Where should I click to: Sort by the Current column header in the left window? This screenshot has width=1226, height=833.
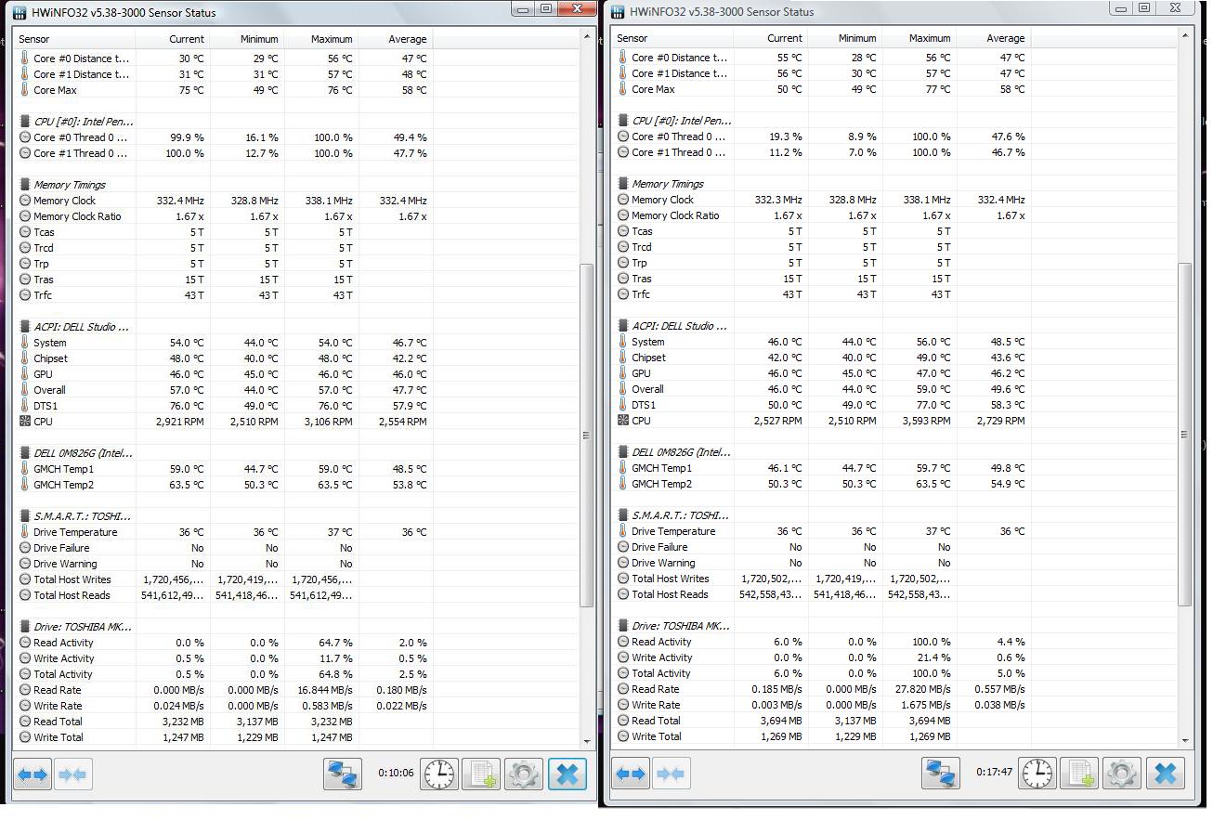click(x=173, y=39)
